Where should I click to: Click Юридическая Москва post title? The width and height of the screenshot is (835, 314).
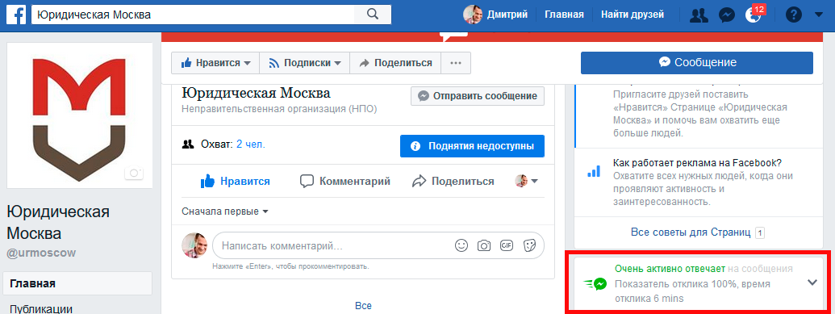click(x=256, y=94)
